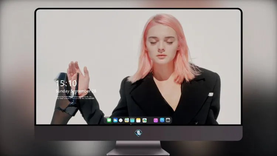This screenshot has height=156, width=277.
Task: Click the small motto text under date
Action: coord(75,98)
